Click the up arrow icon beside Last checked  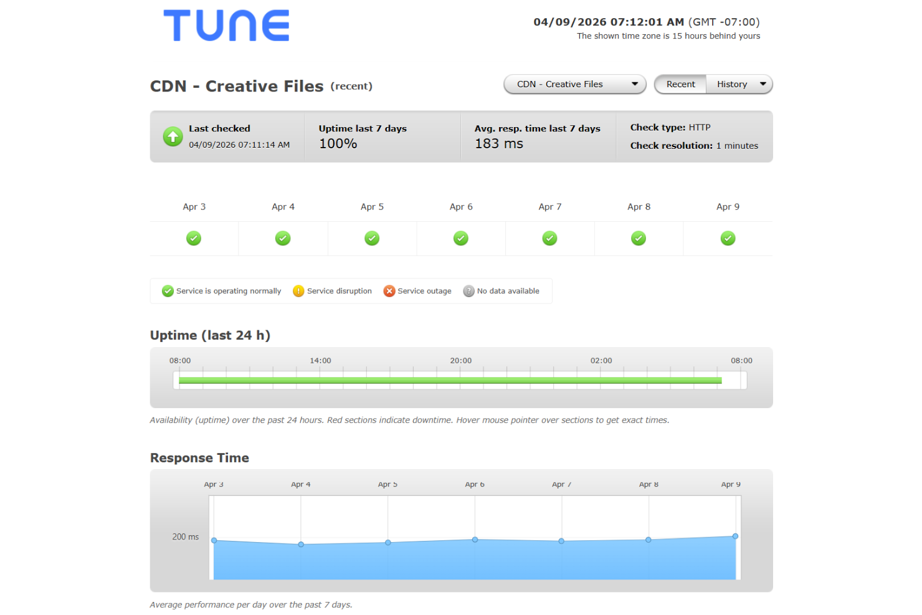point(173,136)
